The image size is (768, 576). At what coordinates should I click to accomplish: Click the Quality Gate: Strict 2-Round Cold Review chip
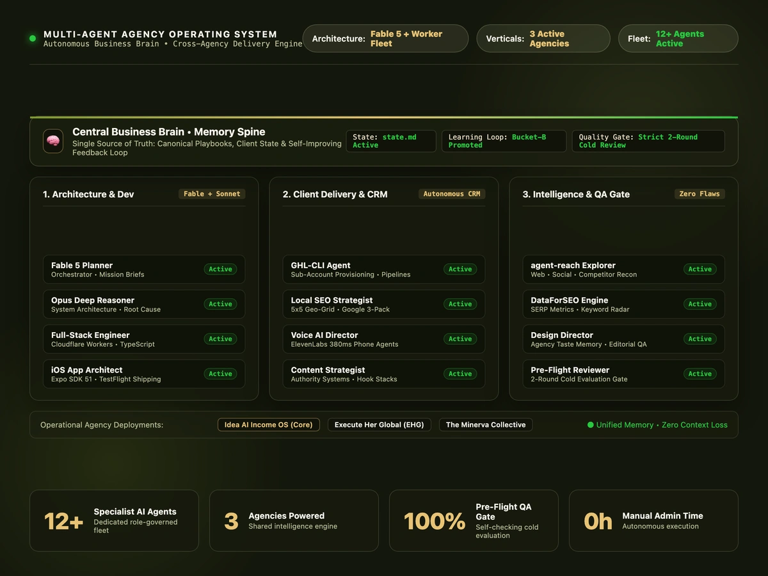coord(648,141)
